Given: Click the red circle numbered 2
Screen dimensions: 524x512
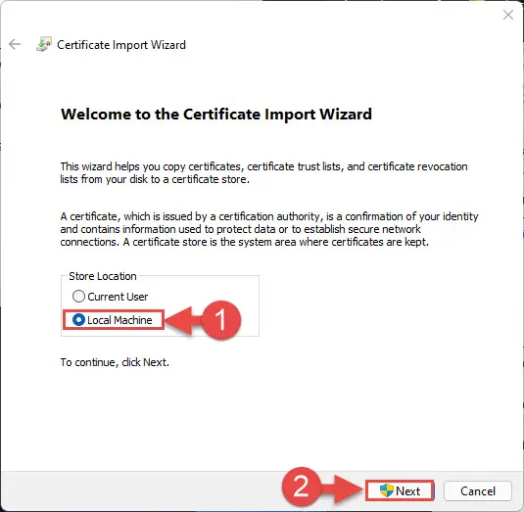Looking at the screenshot, I should point(301,487).
